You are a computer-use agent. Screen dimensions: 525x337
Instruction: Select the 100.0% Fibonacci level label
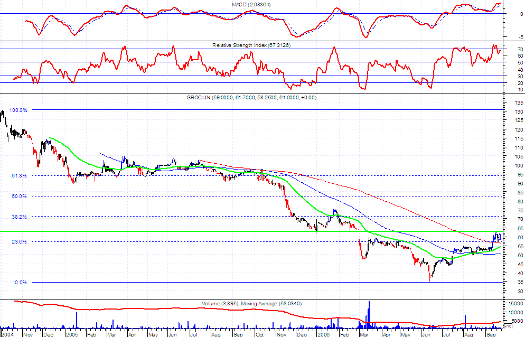18,110
